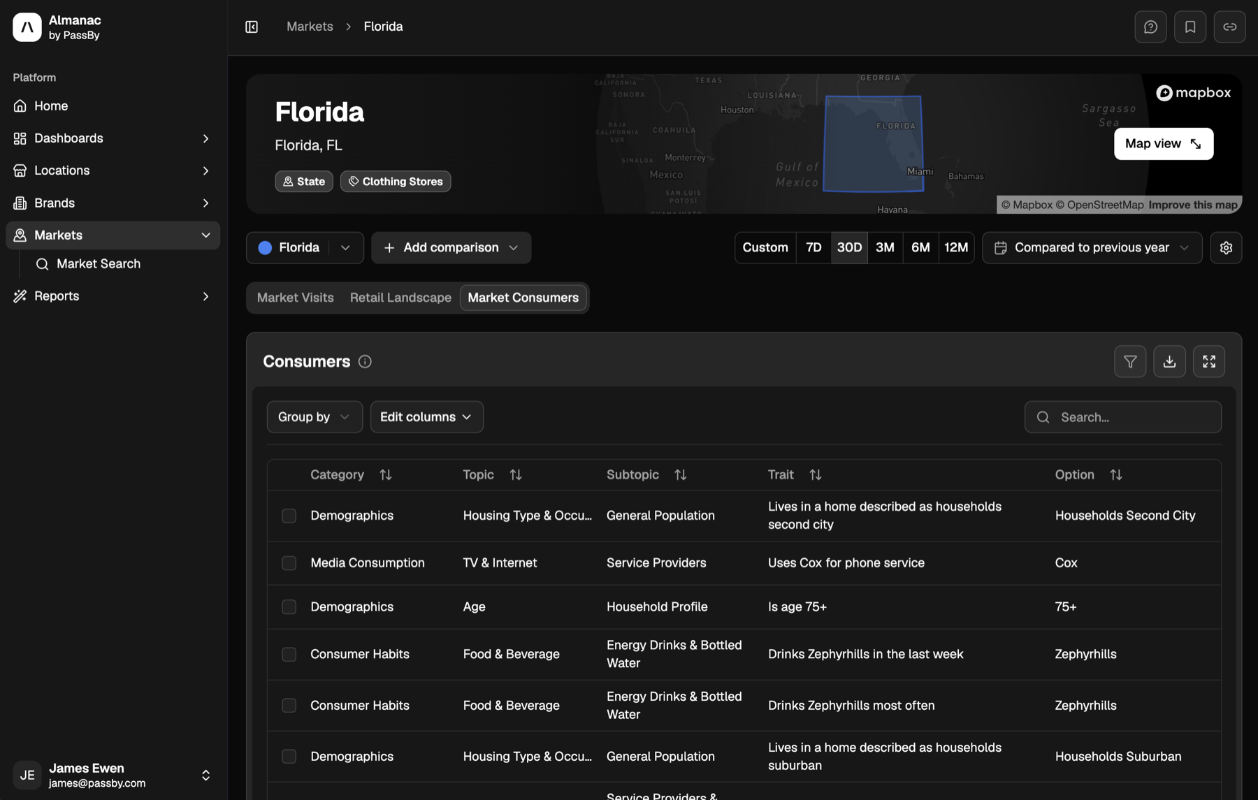Select the Is age 75+ row checkbox
The image size is (1258, 800).
pyautogui.click(x=289, y=607)
